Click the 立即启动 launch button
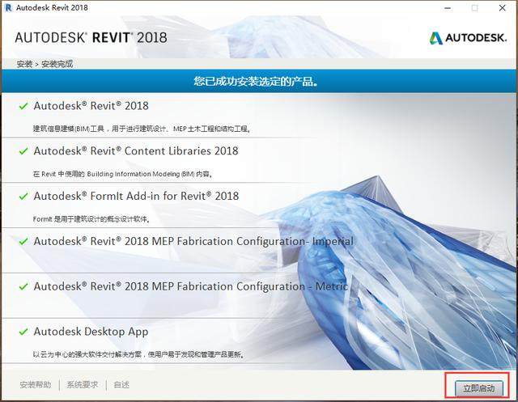The image size is (518, 402). pyautogui.click(x=479, y=388)
